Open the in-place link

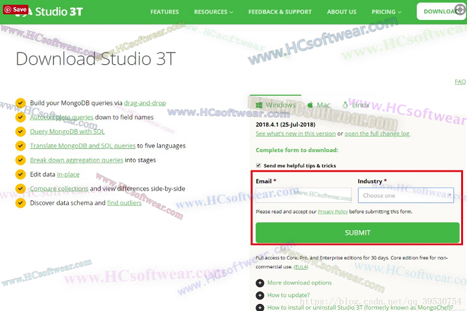(68, 174)
